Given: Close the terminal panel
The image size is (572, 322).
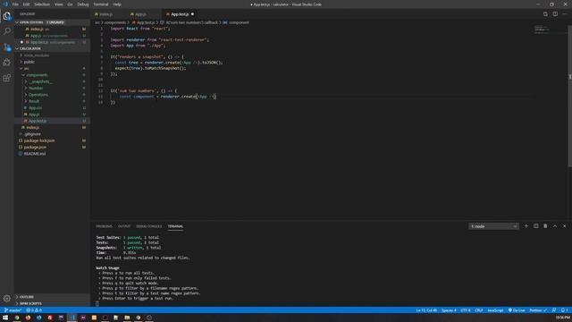Looking at the screenshot, I should (x=564, y=226).
